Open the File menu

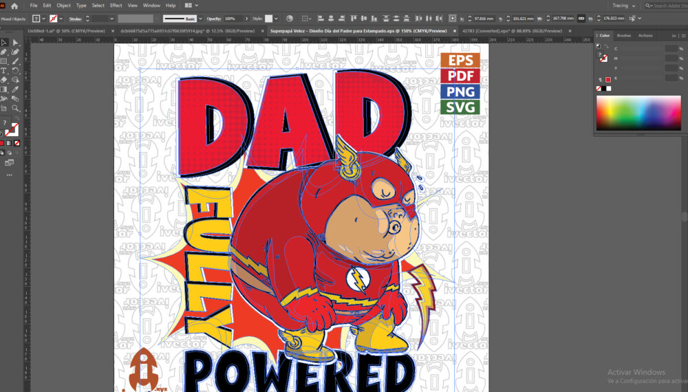[33, 6]
